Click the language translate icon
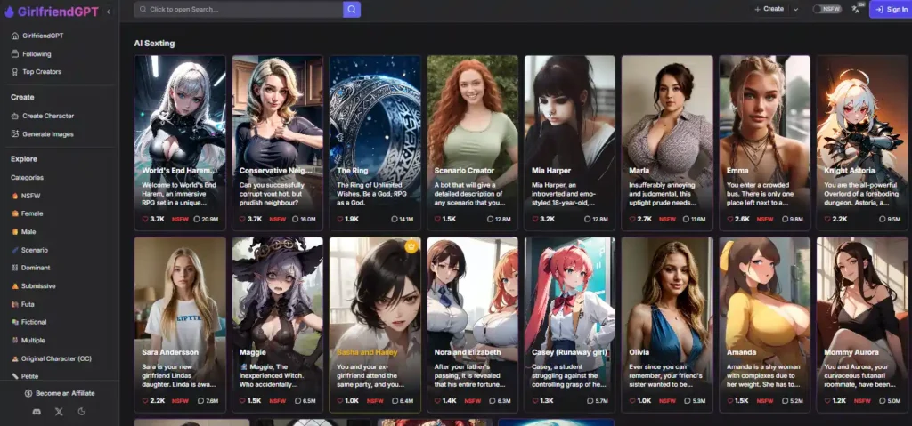Image resolution: width=912 pixels, height=426 pixels. pos(856,9)
